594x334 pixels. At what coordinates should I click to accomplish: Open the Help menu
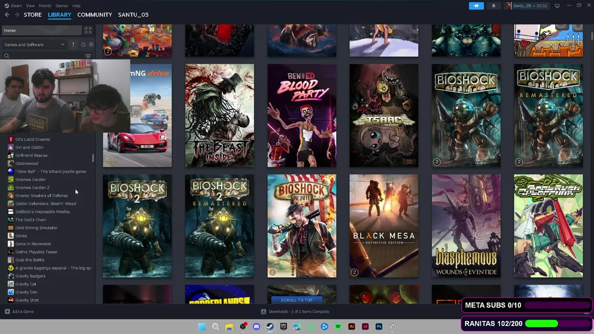(x=76, y=6)
